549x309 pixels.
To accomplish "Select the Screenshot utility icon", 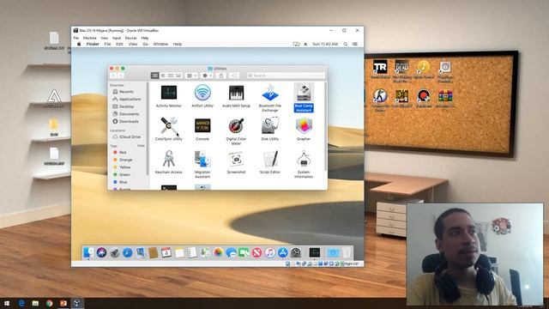I will pyautogui.click(x=237, y=159).
